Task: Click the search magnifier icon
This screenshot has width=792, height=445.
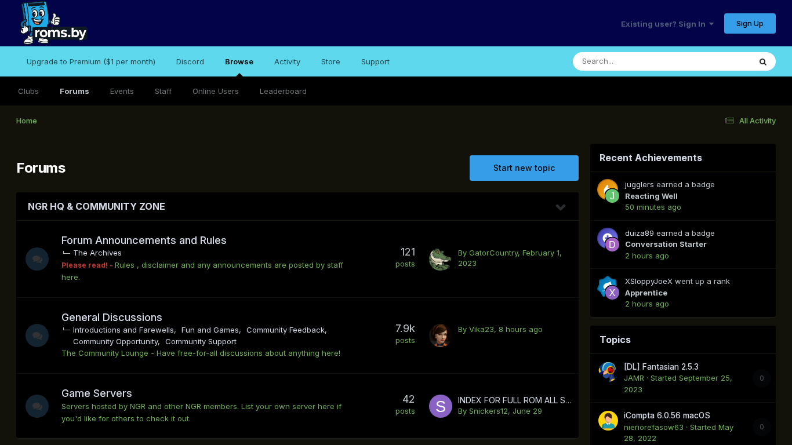Action: [763, 61]
